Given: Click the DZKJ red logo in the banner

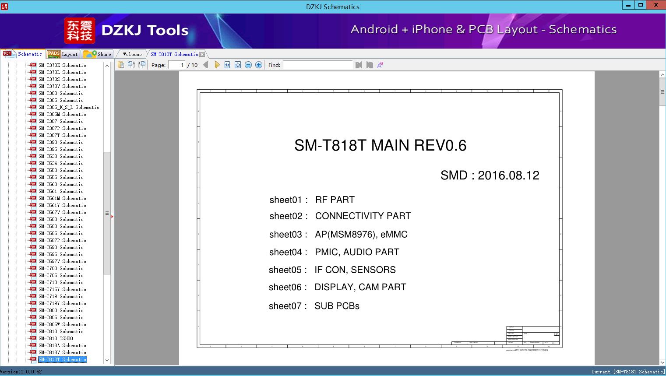Looking at the screenshot, I should coord(80,30).
